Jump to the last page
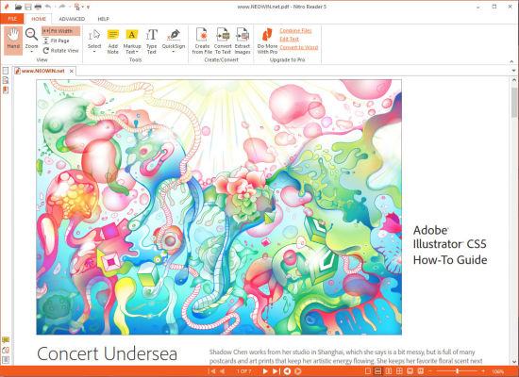 [x=276, y=371]
